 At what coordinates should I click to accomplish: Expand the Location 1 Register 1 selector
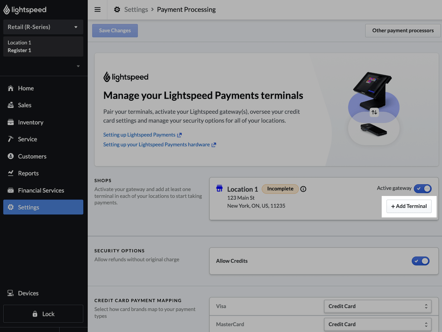43,46
